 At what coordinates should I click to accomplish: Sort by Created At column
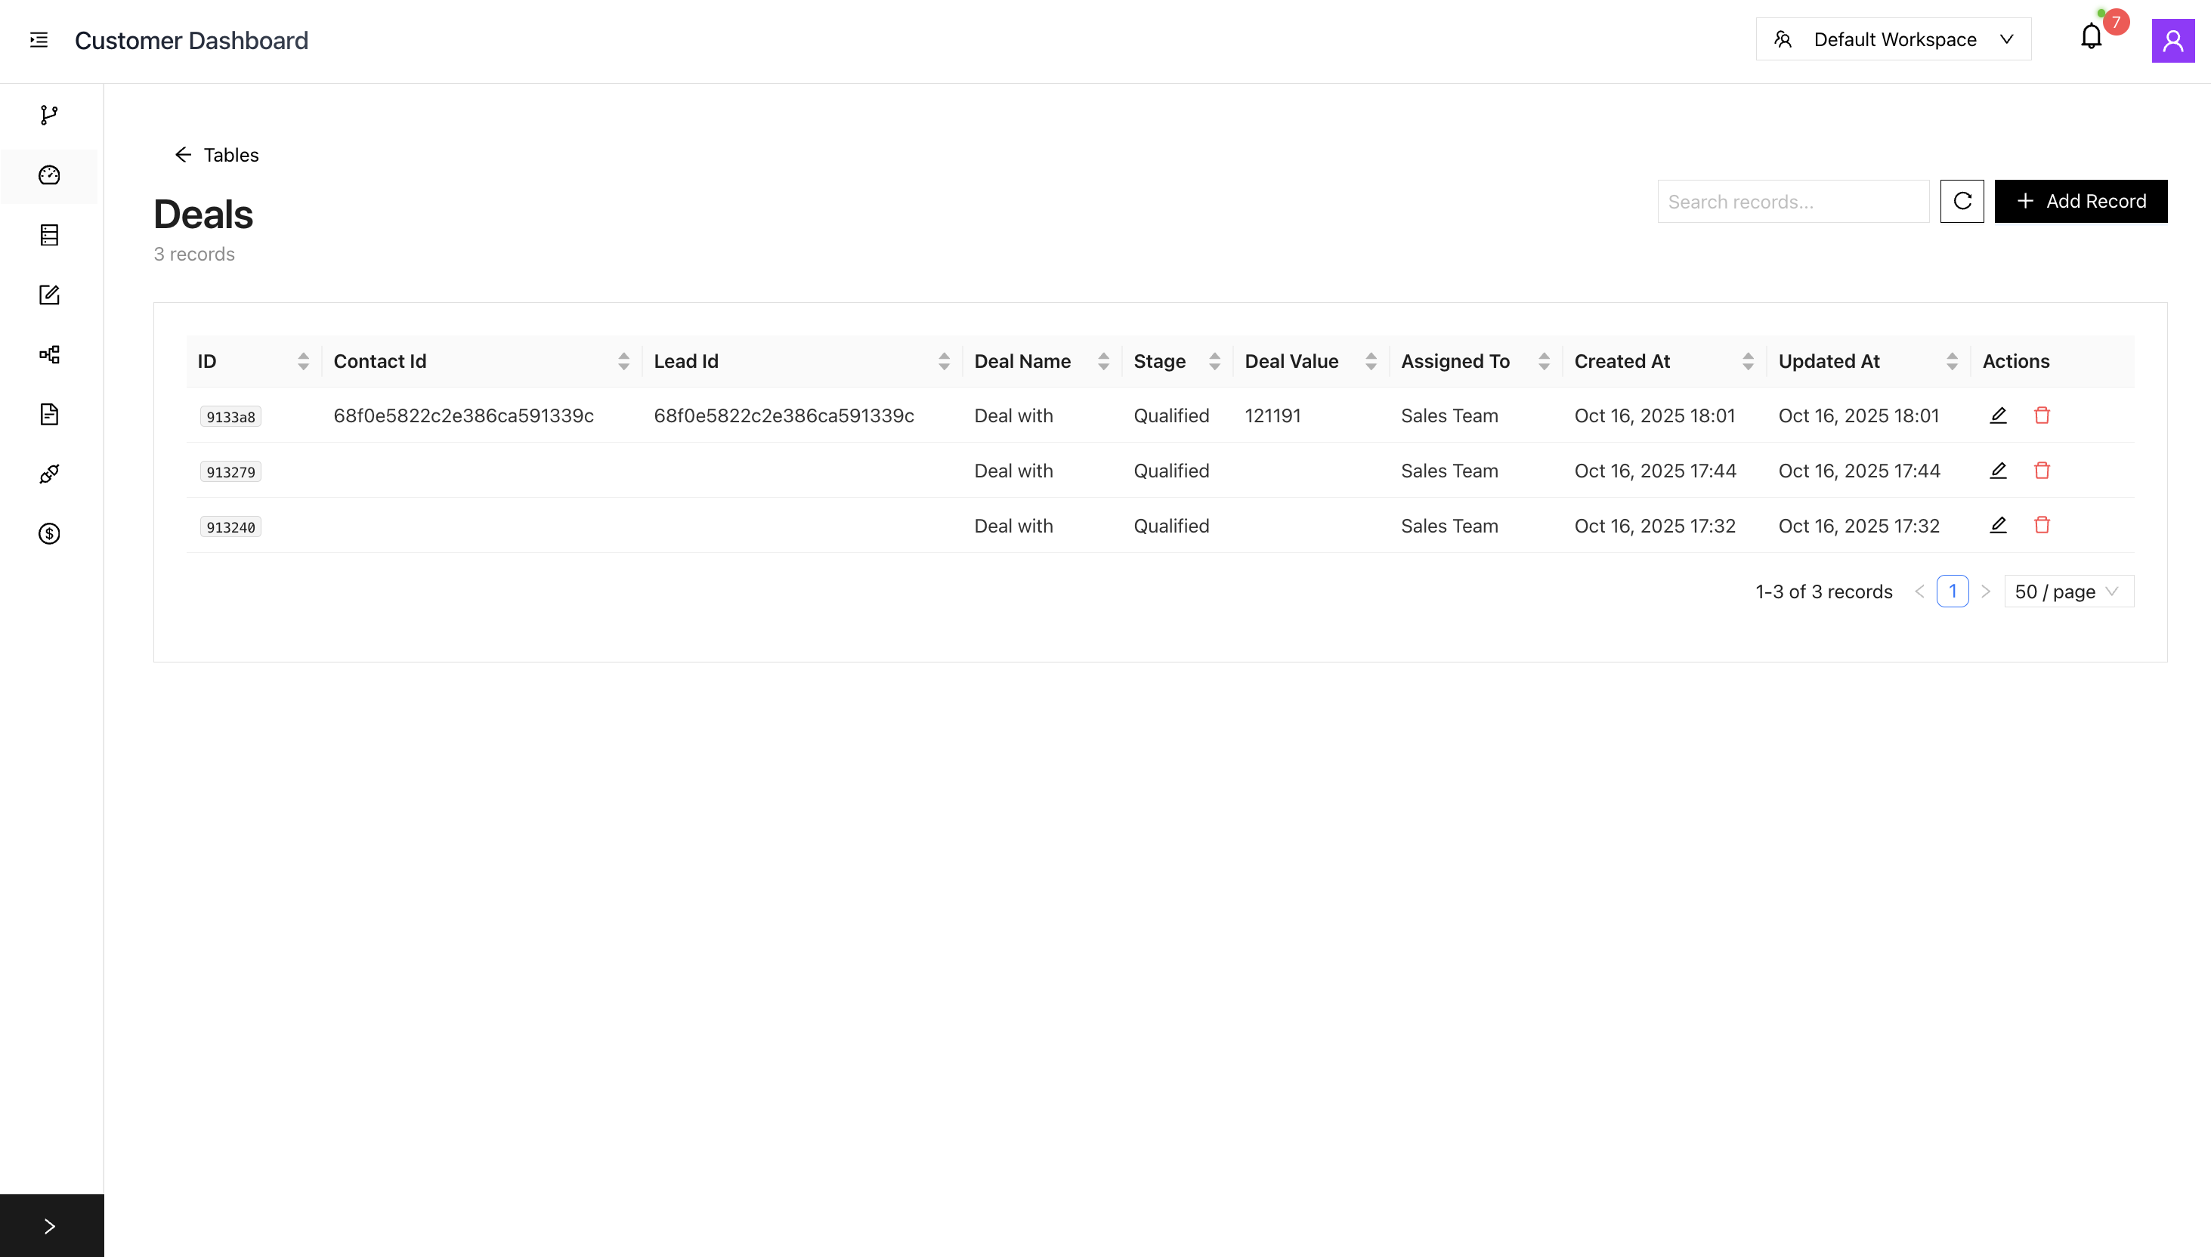click(1747, 362)
